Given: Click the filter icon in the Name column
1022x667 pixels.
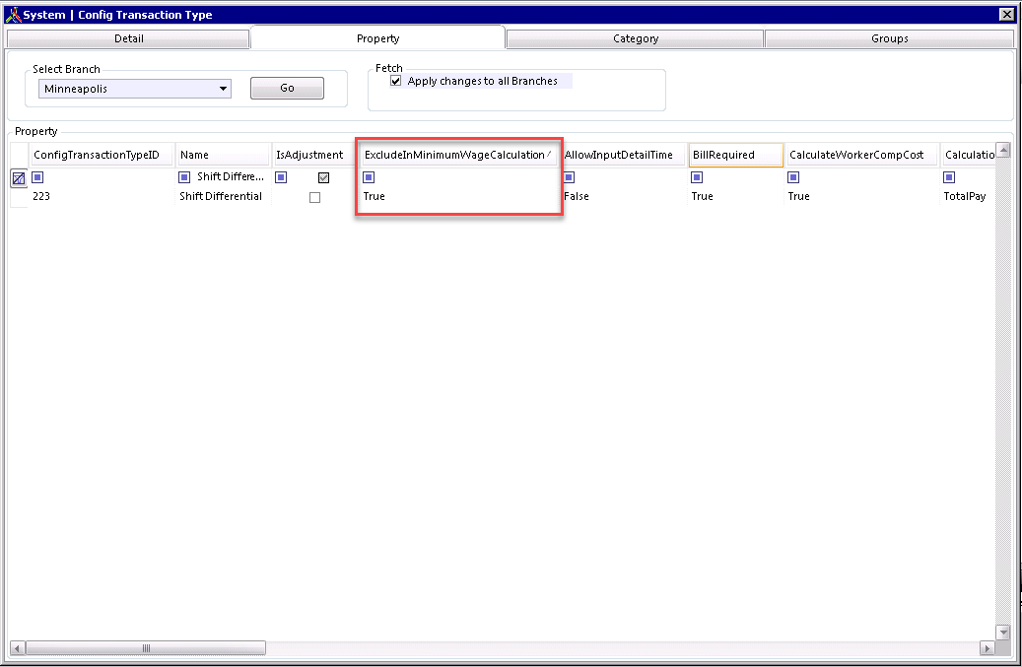Looking at the screenshot, I should tap(184, 177).
